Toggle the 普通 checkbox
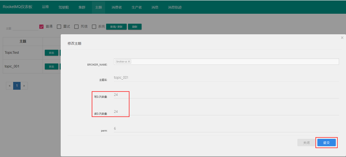This screenshot has width=346, height=157. tap(41, 27)
